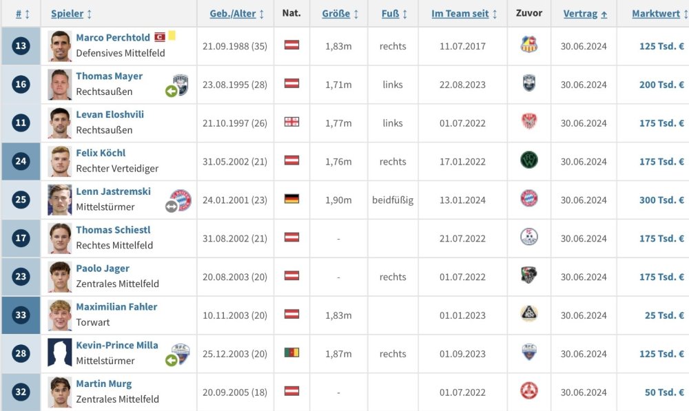Open Thomas Schiestl's player profile link
This screenshot has height=411, width=689.
tap(113, 230)
